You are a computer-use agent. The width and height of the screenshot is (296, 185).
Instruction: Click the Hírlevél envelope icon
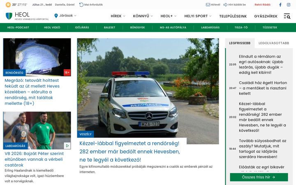point(208,5)
